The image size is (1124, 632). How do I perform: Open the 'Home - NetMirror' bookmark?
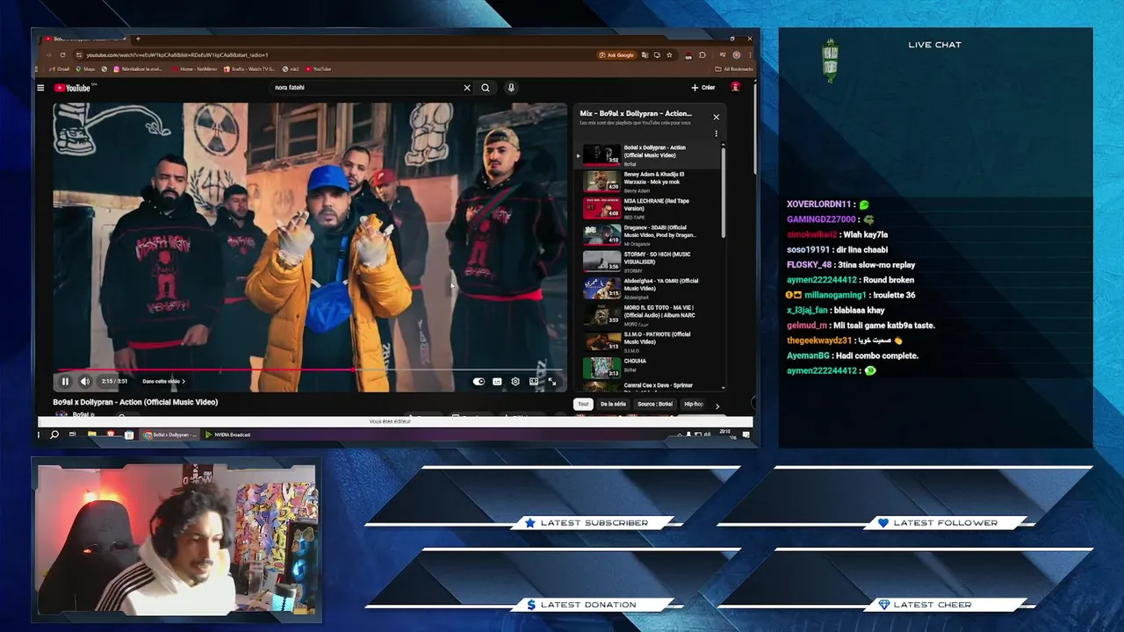point(195,68)
